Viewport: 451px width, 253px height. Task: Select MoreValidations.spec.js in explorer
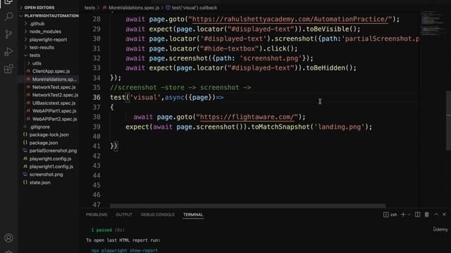pyautogui.click(x=54, y=79)
